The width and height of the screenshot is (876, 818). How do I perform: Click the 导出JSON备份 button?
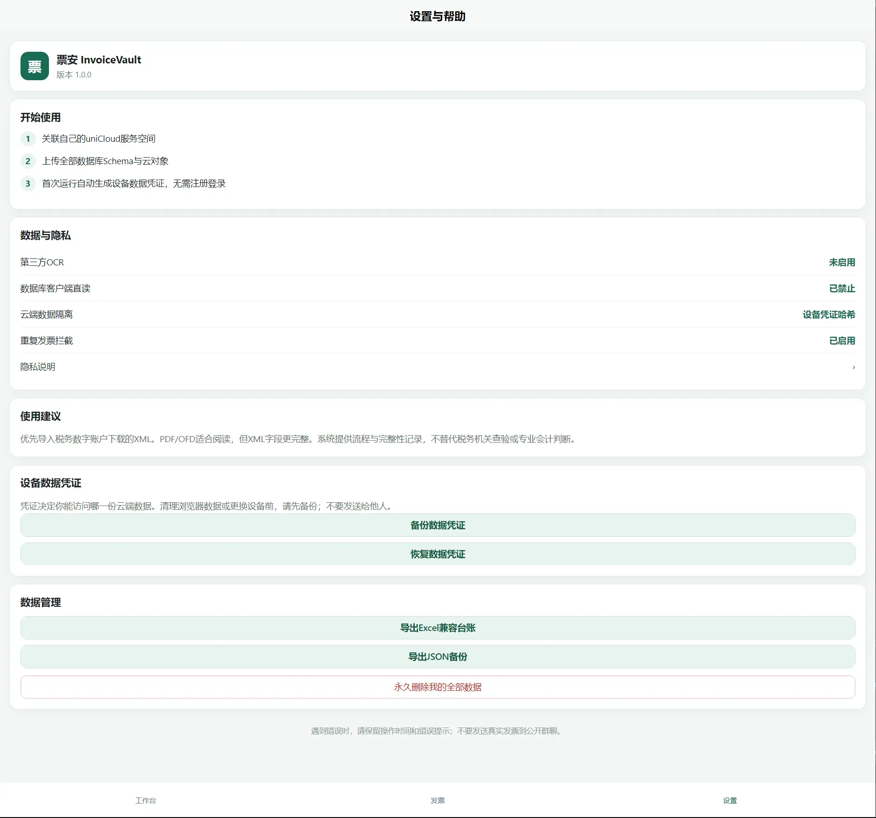[x=438, y=657]
